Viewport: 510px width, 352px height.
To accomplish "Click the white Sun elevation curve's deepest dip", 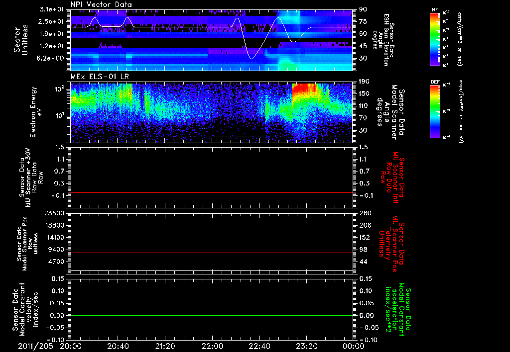I will (x=252, y=58).
